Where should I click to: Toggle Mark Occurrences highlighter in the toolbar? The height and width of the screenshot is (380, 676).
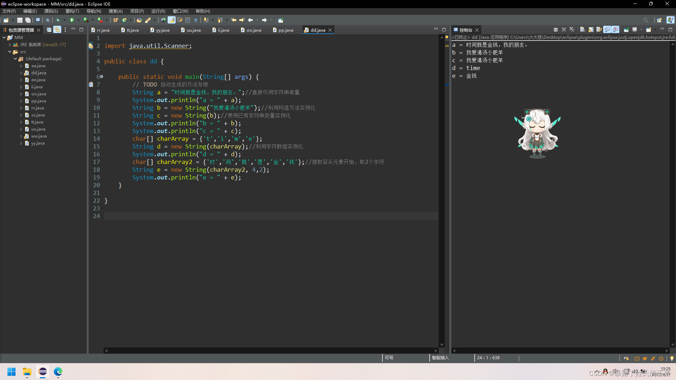tap(172, 20)
